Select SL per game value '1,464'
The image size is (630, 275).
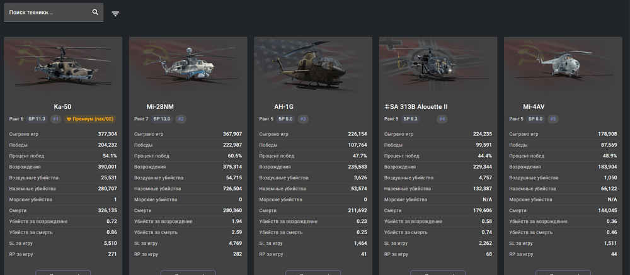click(360, 244)
